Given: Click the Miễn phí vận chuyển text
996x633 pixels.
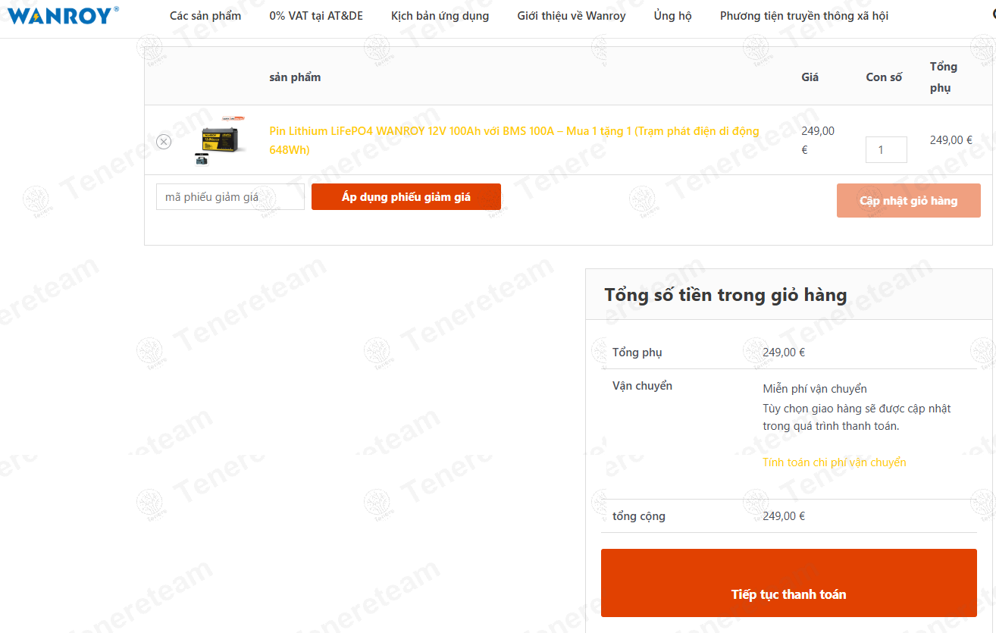Looking at the screenshot, I should point(815,389).
